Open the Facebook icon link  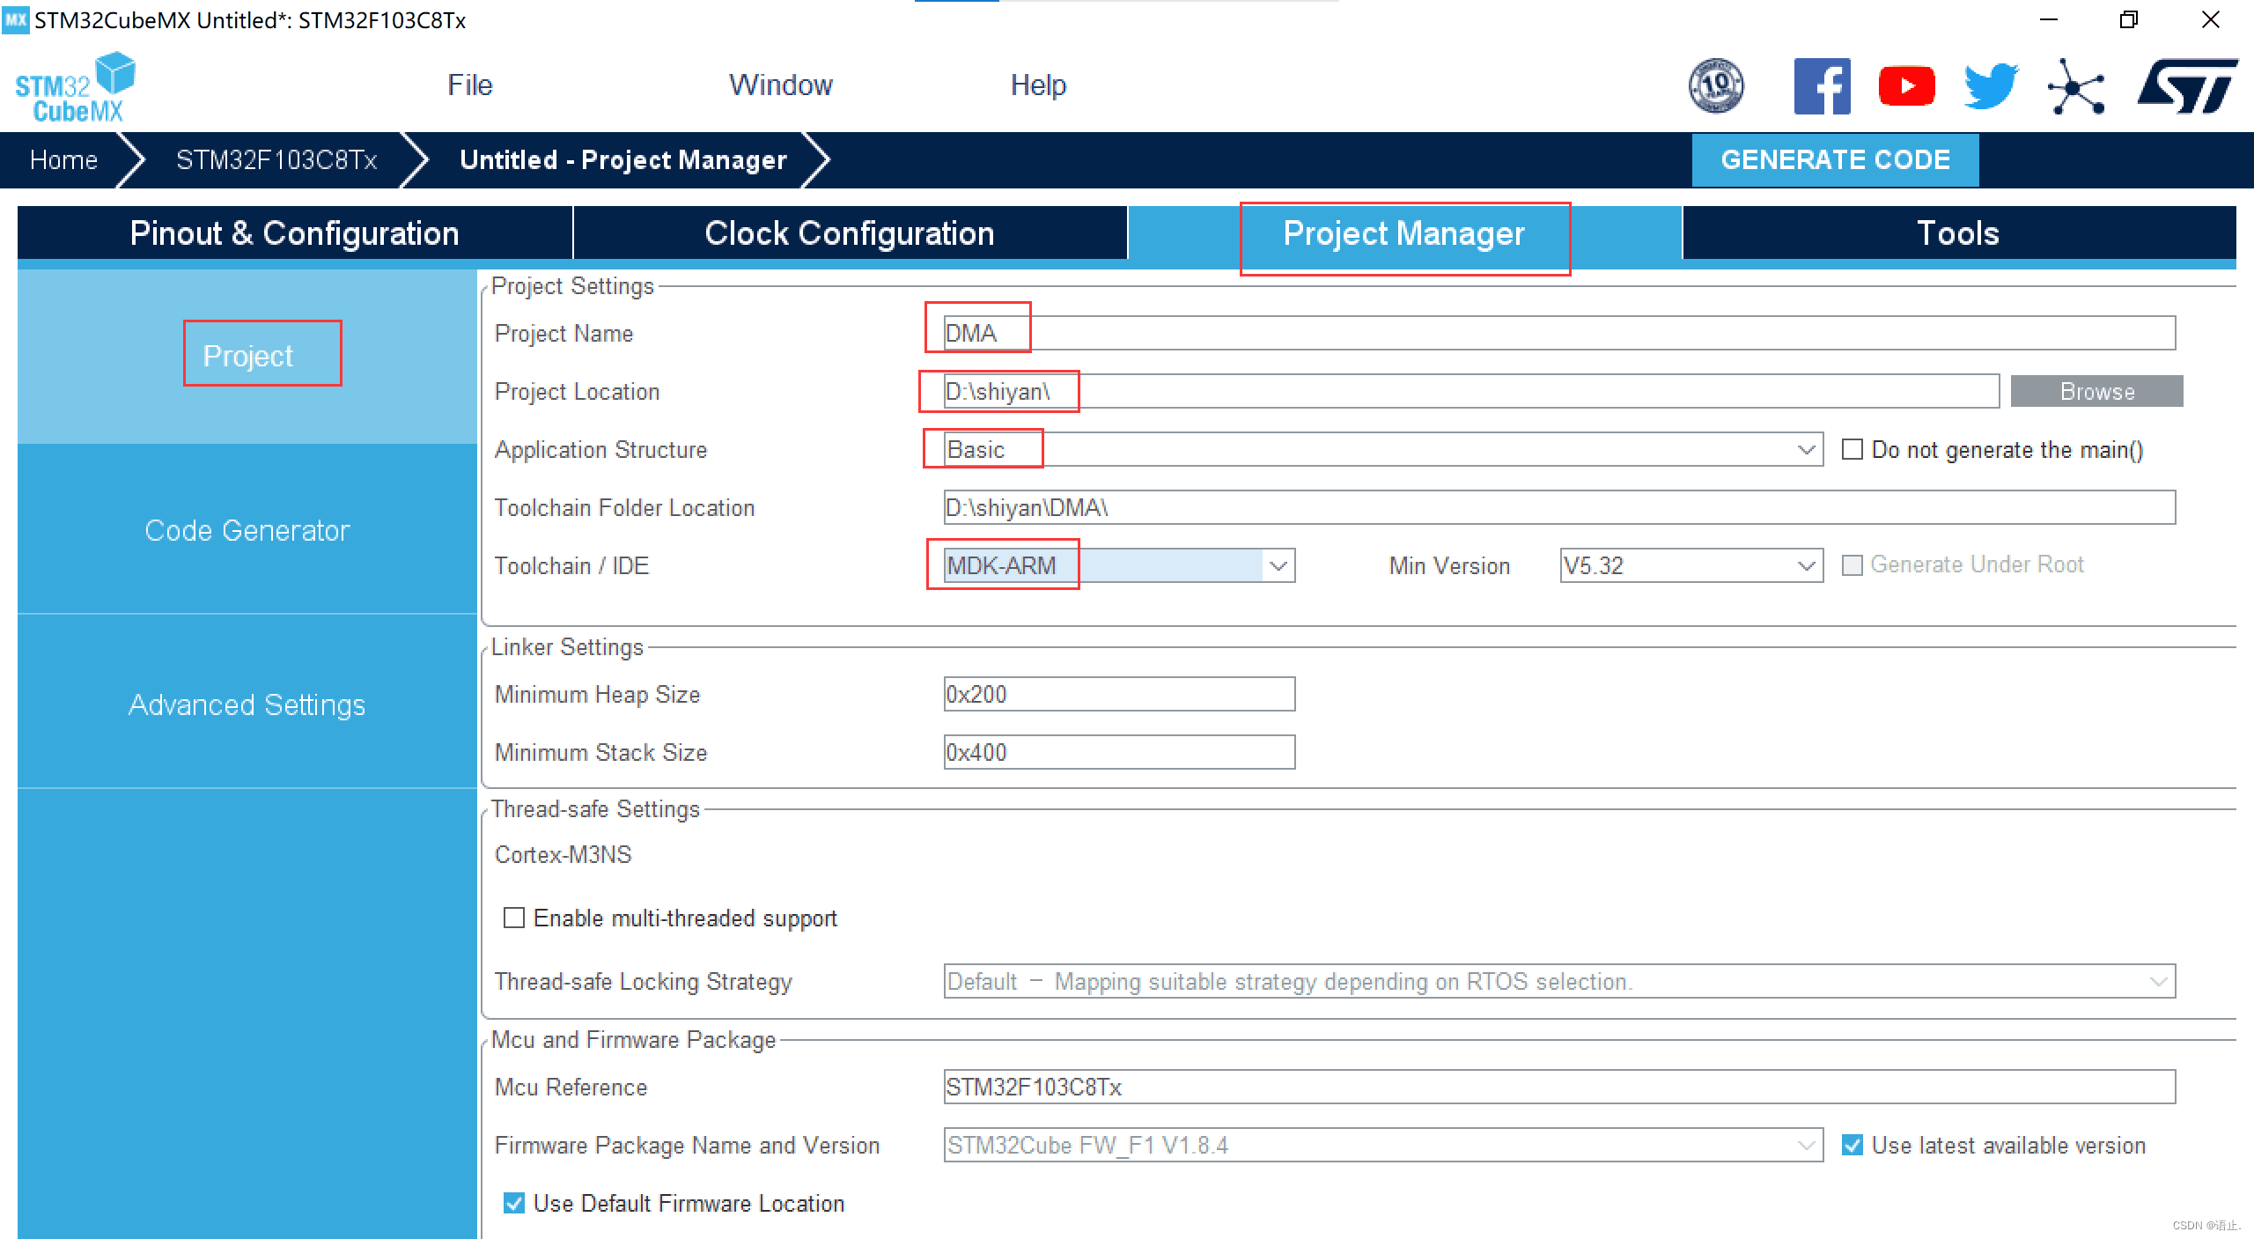[x=1822, y=86]
